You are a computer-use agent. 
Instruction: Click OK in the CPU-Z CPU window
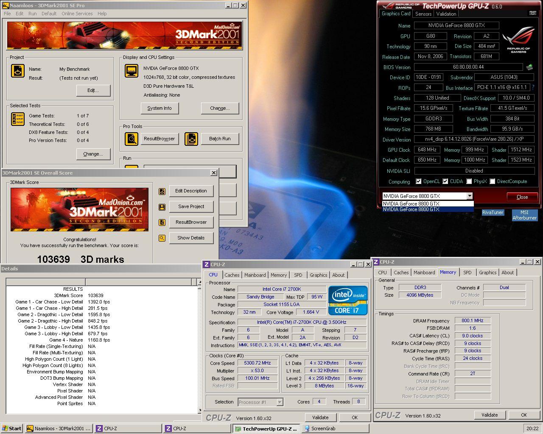[355, 417]
